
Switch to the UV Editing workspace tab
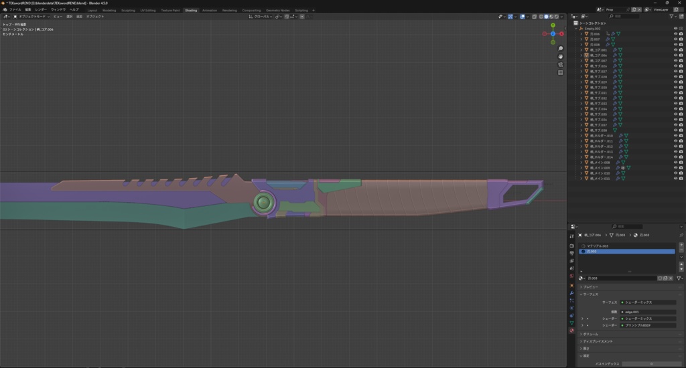(x=148, y=11)
